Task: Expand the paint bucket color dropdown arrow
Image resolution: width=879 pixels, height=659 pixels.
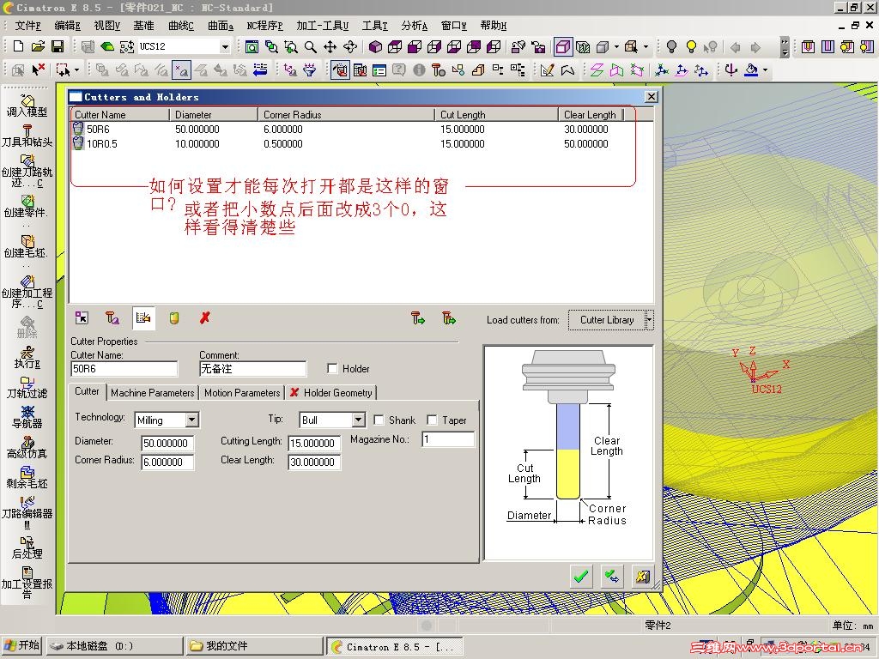Action: pyautogui.click(x=765, y=70)
